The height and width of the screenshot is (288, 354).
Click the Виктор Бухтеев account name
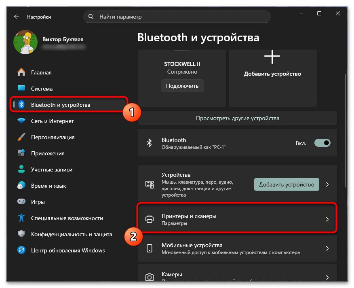pyautogui.click(x=63, y=39)
